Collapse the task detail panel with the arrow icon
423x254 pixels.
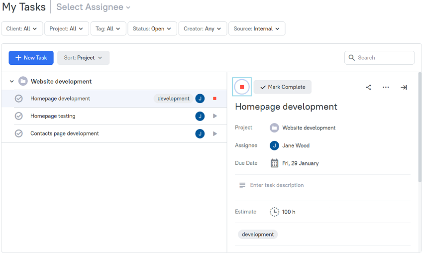point(404,87)
